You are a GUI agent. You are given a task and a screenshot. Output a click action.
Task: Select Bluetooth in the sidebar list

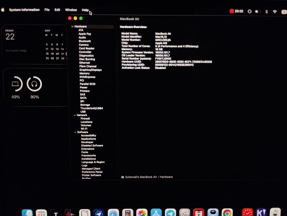[85, 41]
